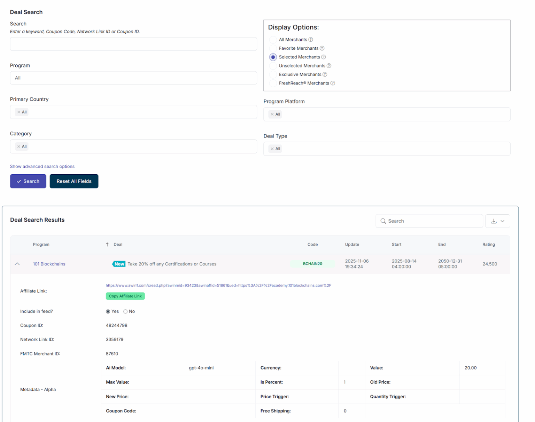535x422 pixels.
Task: Click help icon next to All Merchants
Action: coord(311,40)
